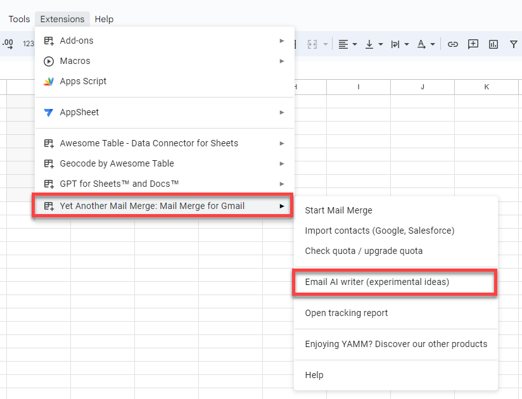This screenshot has height=399, width=522.
Task: Expand the AppSheet submenu arrow
Action: (282, 112)
